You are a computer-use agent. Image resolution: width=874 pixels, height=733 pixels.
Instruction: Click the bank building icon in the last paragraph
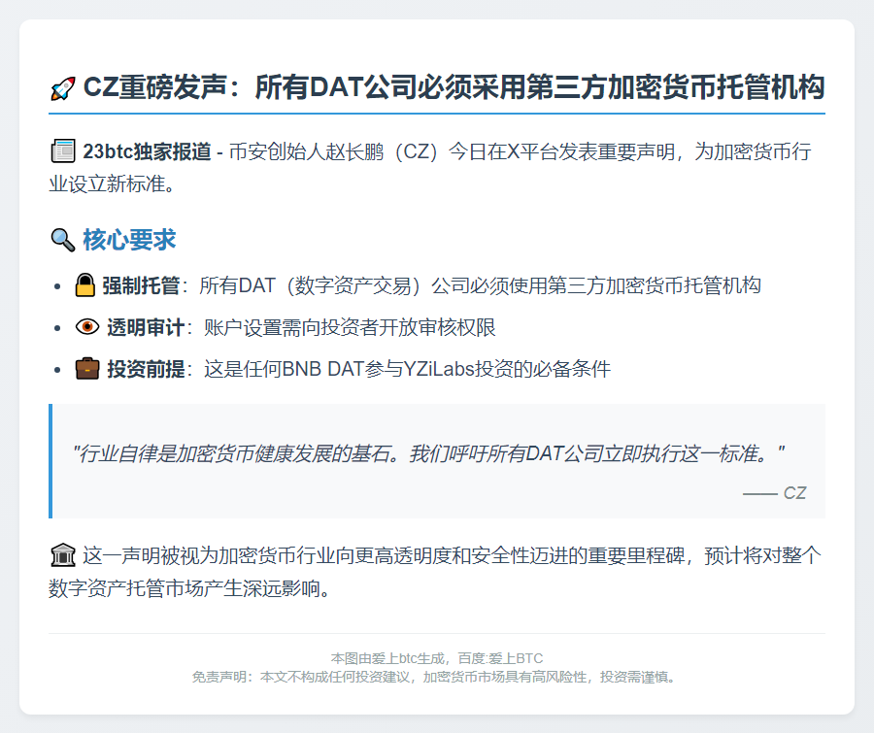click(62, 556)
